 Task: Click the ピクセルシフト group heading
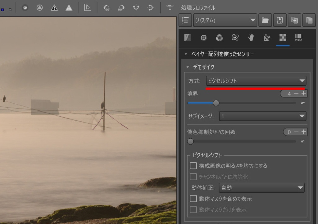[207, 155]
